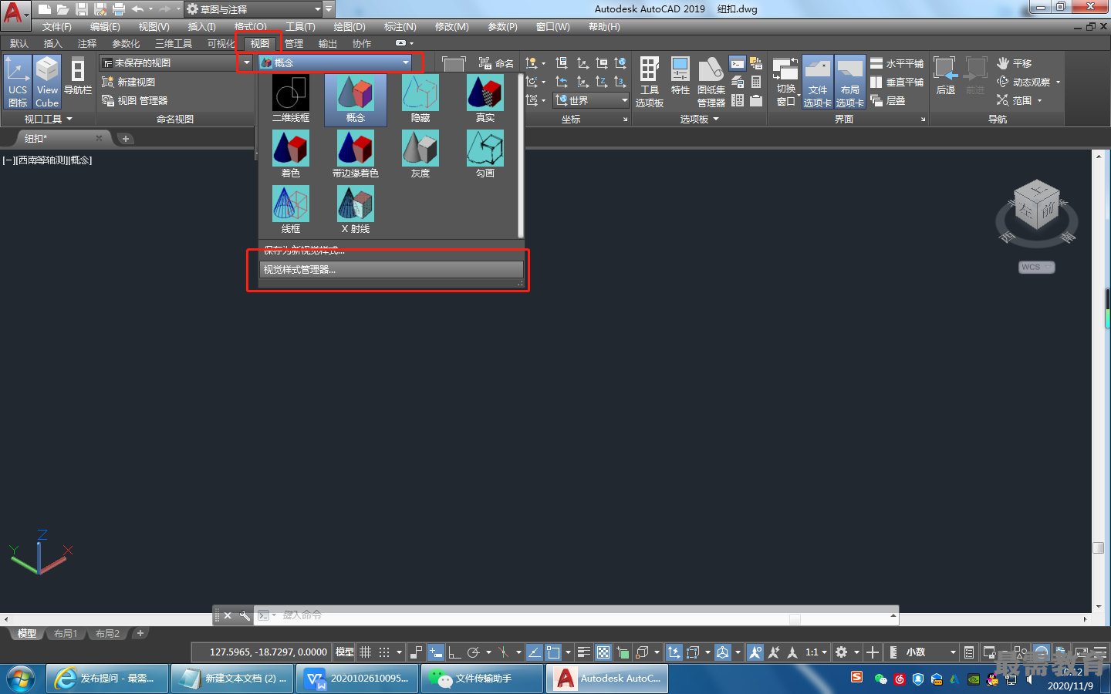This screenshot has height=694, width=1111.
Task: Choose the 隐藏 visual style
Action: coord(420,99)
